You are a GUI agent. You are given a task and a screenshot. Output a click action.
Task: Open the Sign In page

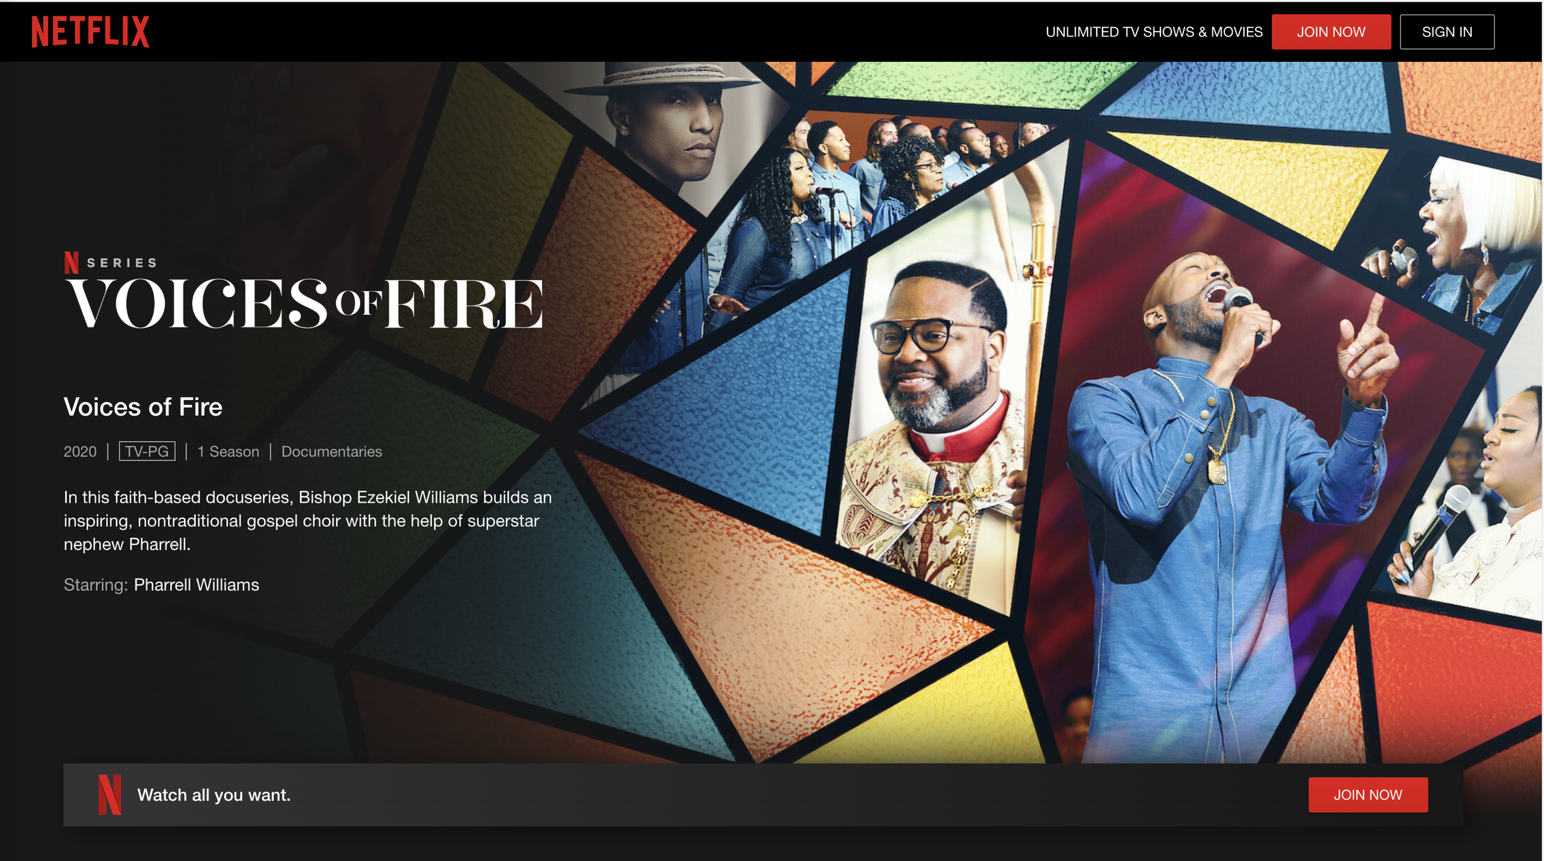click(x=1446, y=32)
